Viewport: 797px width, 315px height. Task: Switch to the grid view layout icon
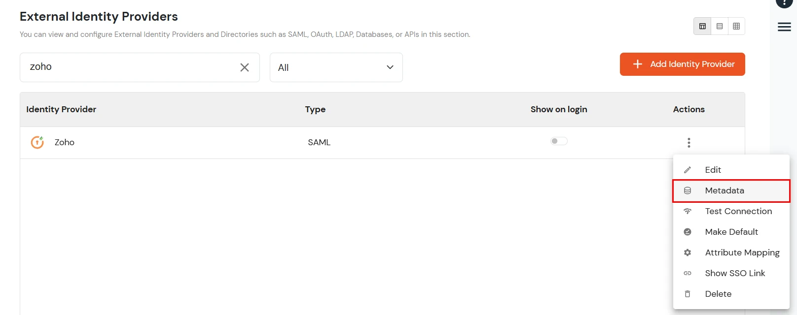tap(736, 26)
